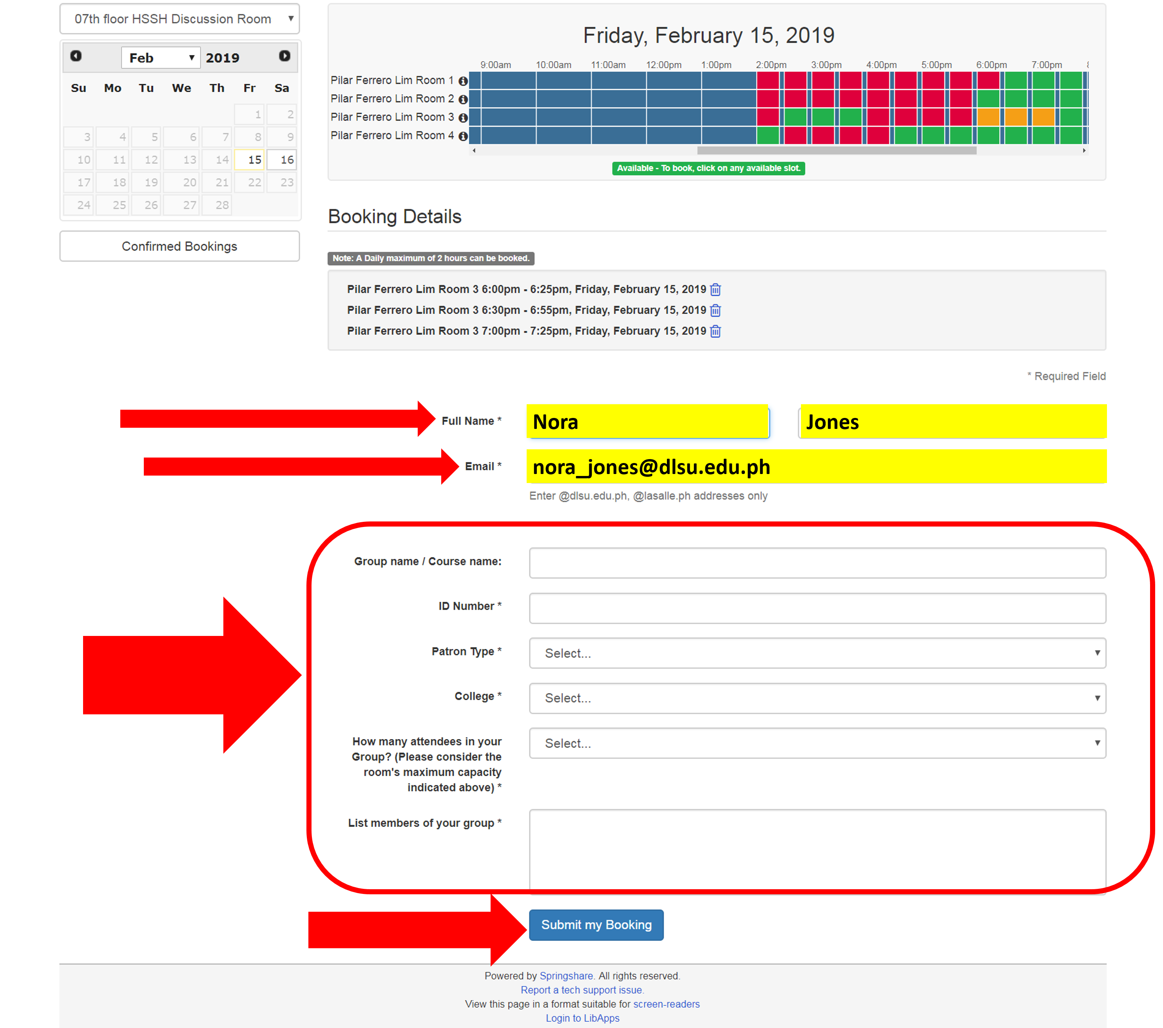
Task: Select Room 2 green 6:00pm slot
Action: point(988,99)
